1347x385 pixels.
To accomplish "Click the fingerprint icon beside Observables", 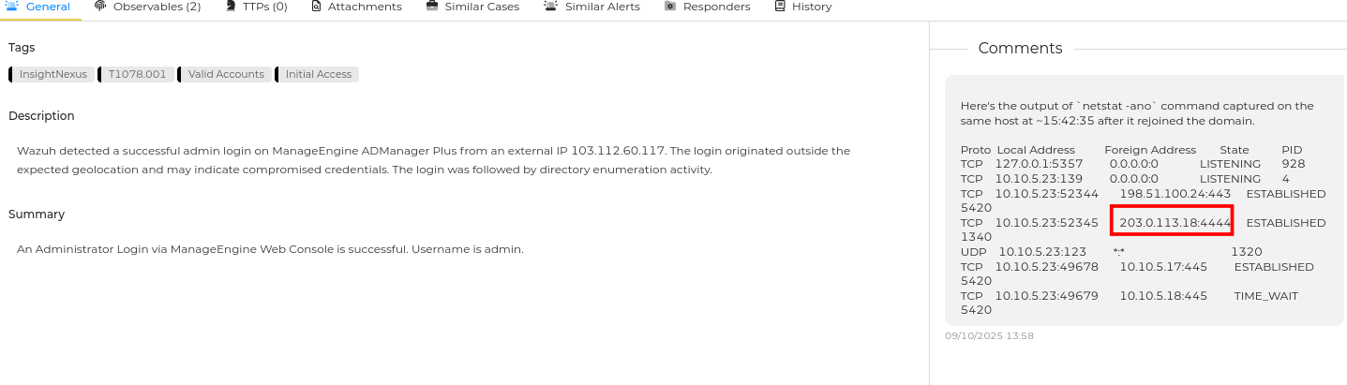I will click(x=100, y=7).
